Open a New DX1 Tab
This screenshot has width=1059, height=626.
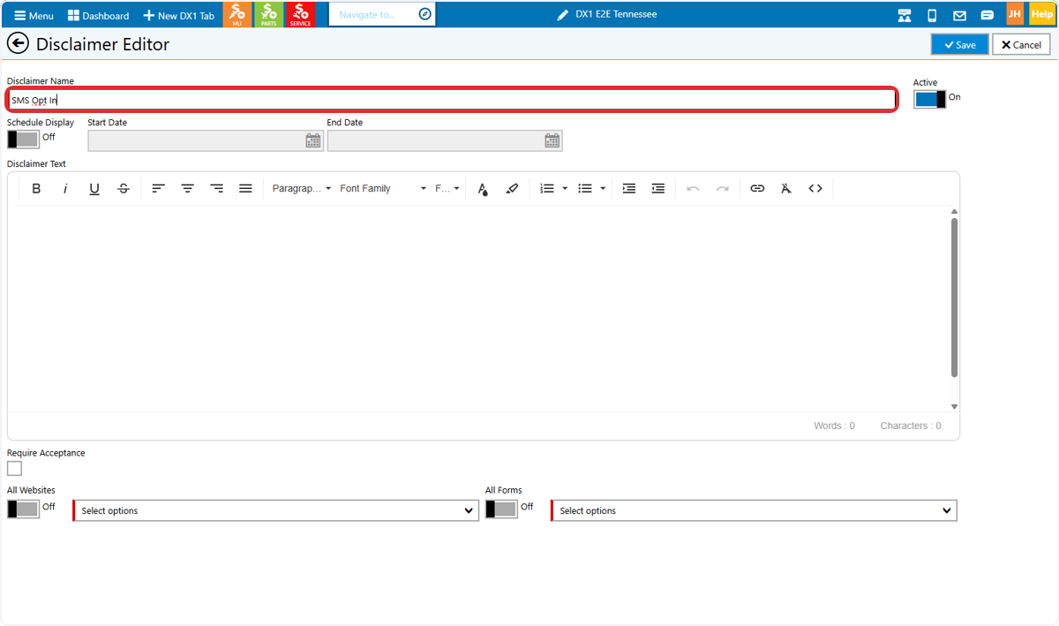coord(178,15)
